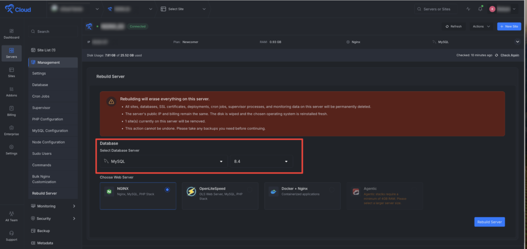The image size is (527, 249).
Task: Open the Select Site dropdown
Action: click(x=183, y=9)
